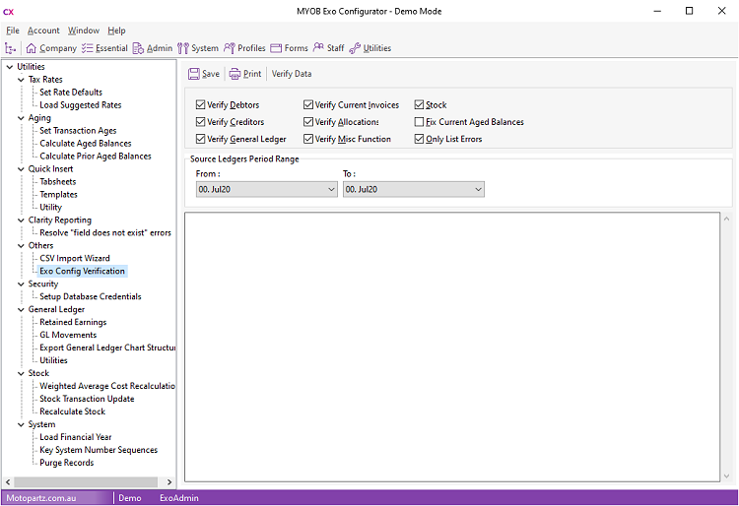Toggle Verify Current Invoices checkbox
The height and width of the screenshot is (506, 739).
coord(308,104)
